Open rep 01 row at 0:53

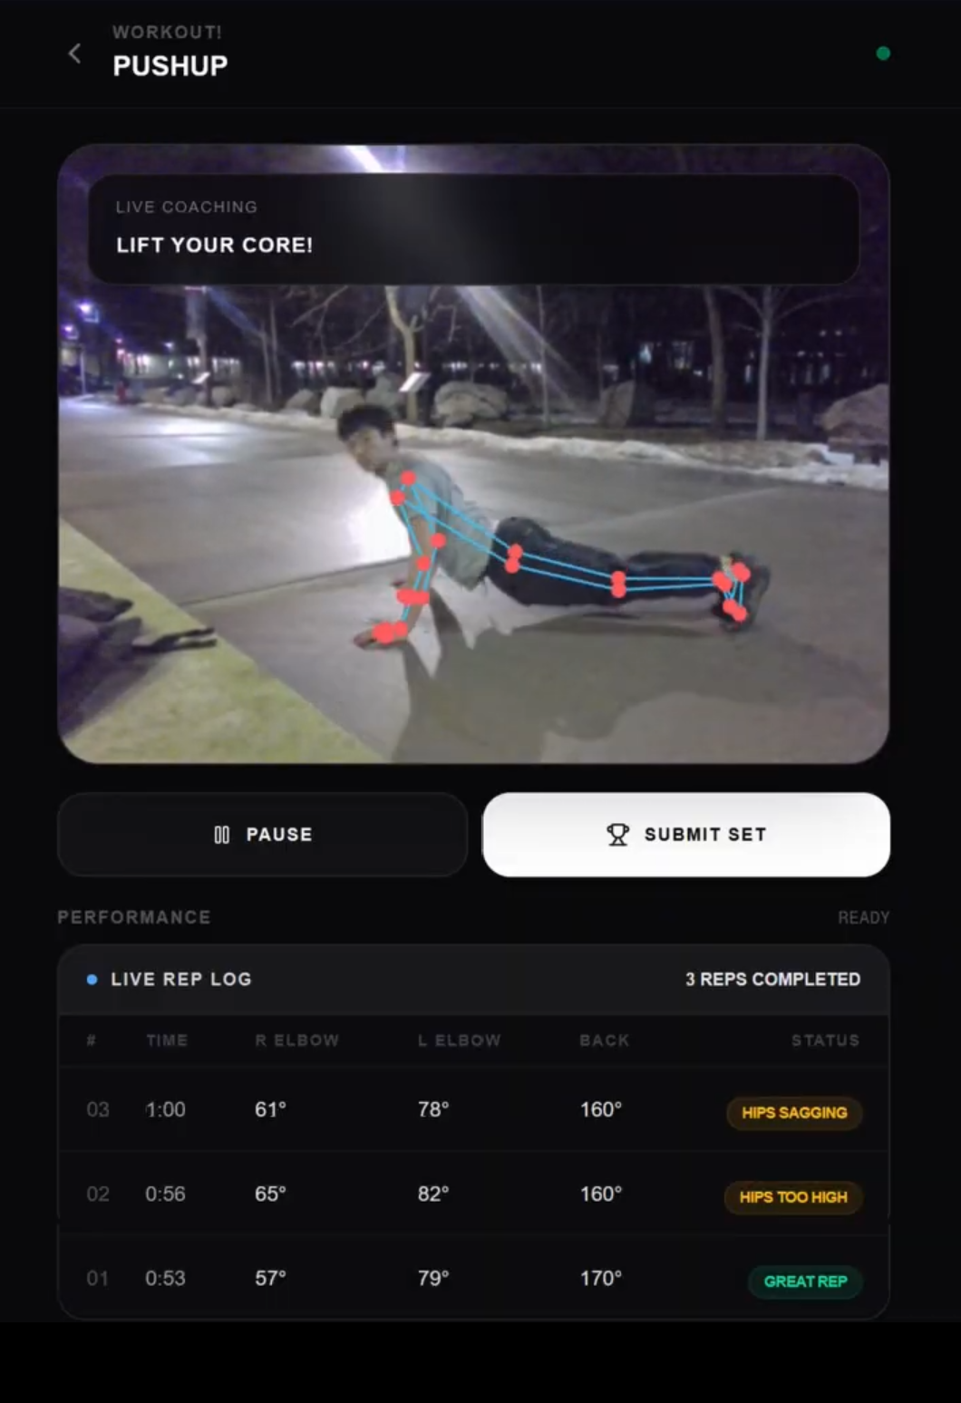point(473,1278)
